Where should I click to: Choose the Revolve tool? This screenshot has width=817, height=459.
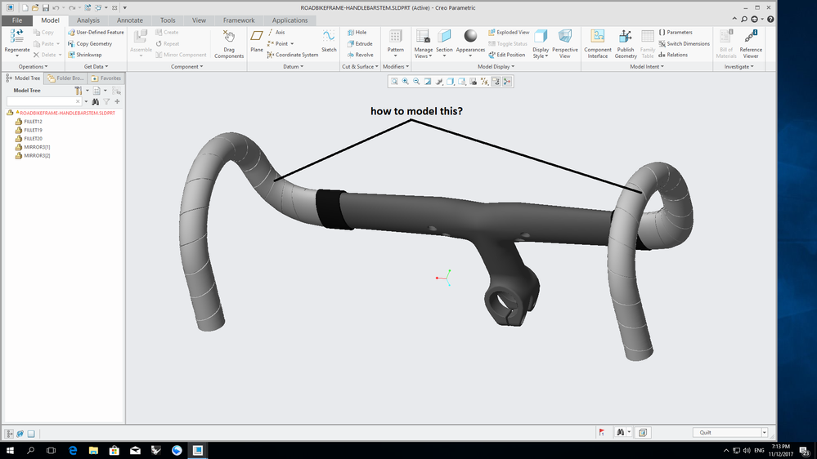coord(360,55)
